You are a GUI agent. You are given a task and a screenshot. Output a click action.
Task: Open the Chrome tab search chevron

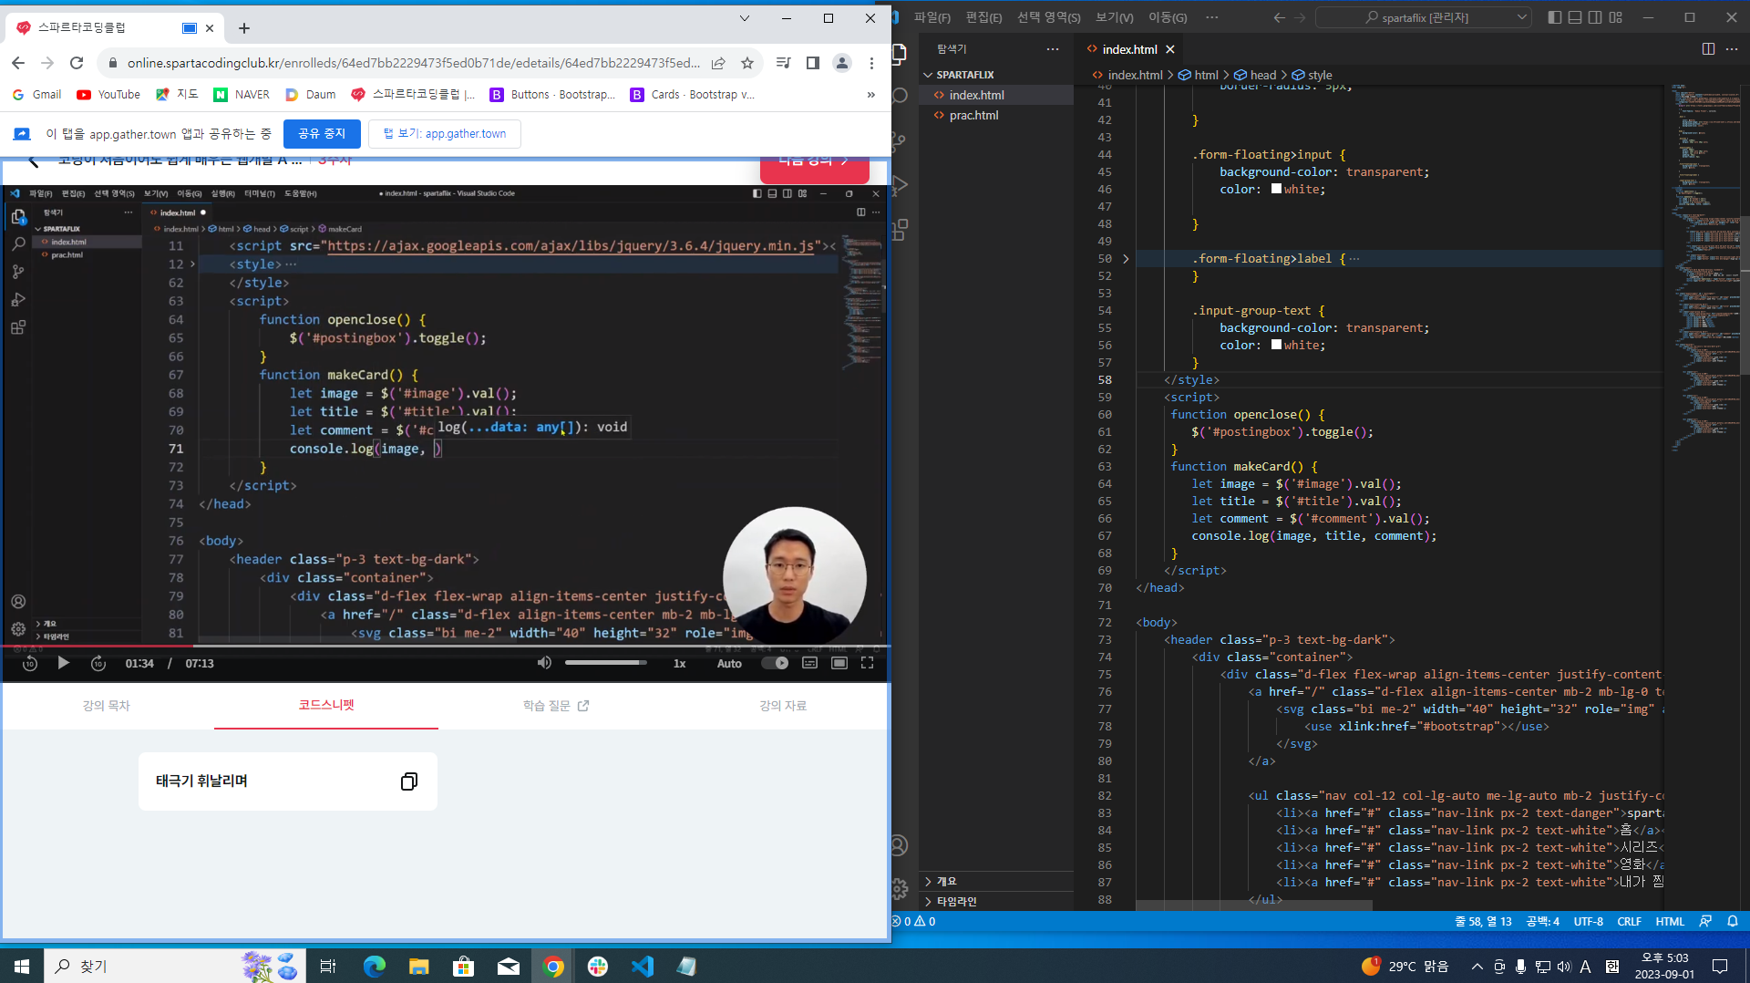click(744, 18)
